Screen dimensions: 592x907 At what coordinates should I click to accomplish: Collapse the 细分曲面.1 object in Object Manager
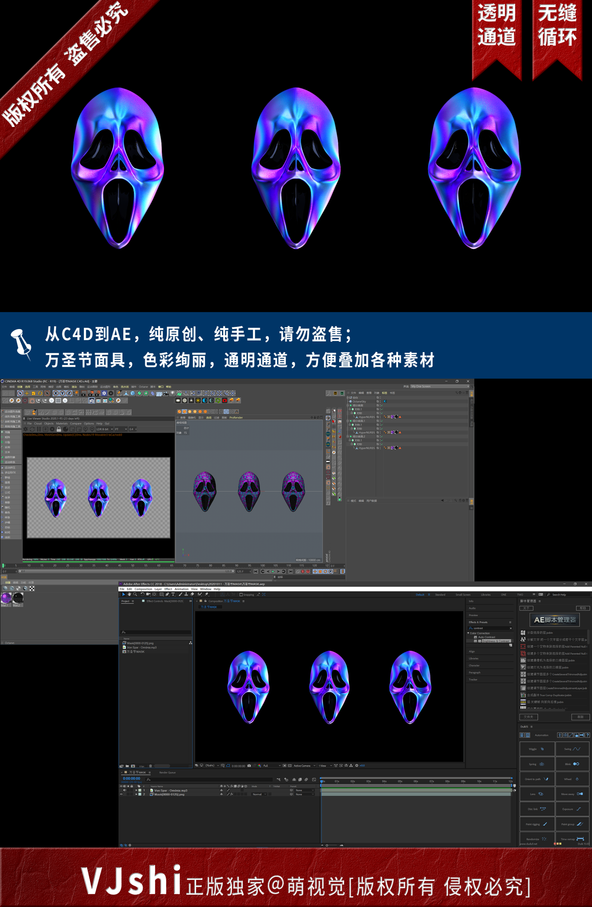(x=348, y=421)
